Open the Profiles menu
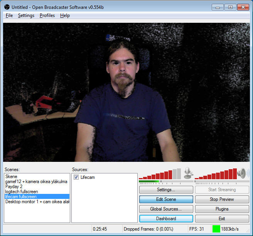The image size is (253, 236). coord(47,15)
